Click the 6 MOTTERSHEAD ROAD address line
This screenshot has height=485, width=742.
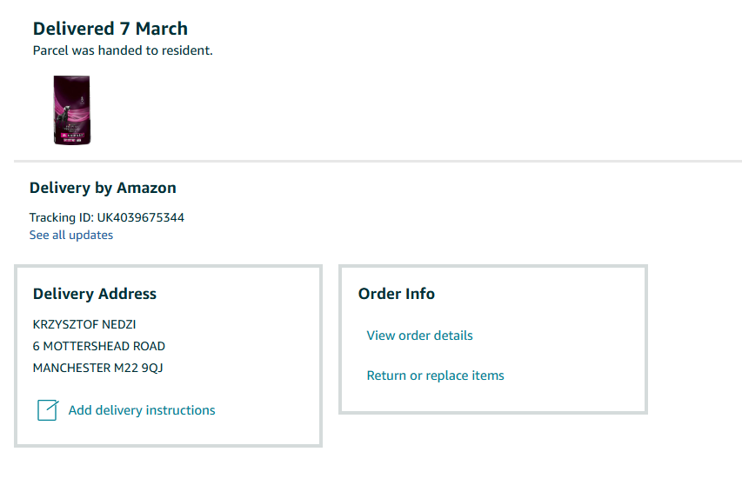point(99,346)
